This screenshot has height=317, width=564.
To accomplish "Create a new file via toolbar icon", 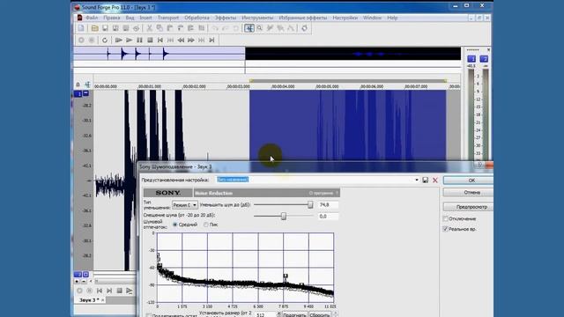I will [81, 28].
